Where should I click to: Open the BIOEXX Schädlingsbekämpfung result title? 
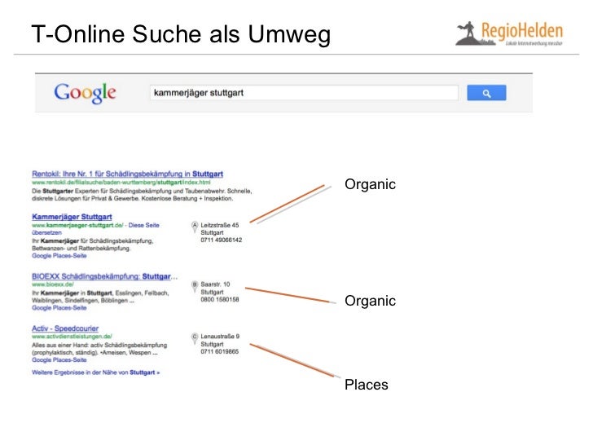pos(104,276)
